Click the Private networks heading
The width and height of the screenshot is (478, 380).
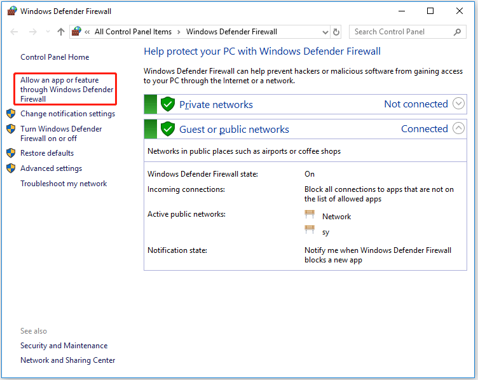pos(216,104)
